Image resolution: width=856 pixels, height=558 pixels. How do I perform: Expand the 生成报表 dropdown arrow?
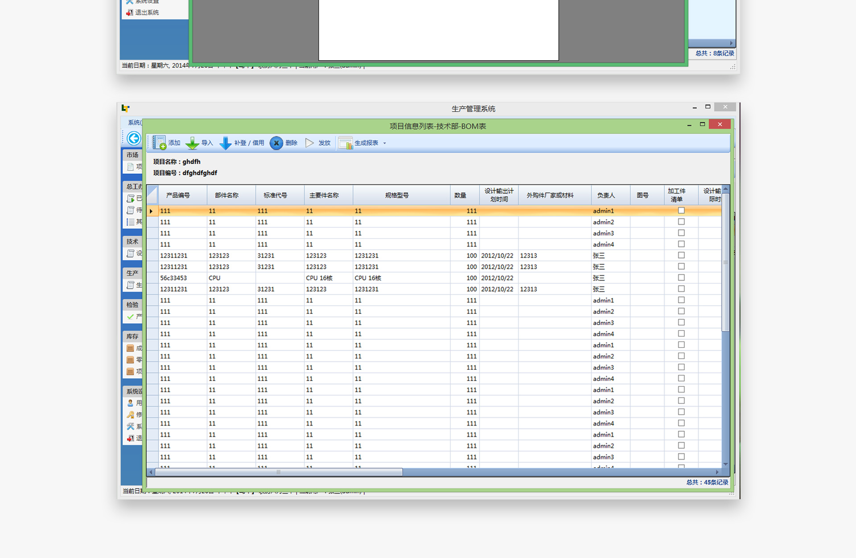point(385,143)
